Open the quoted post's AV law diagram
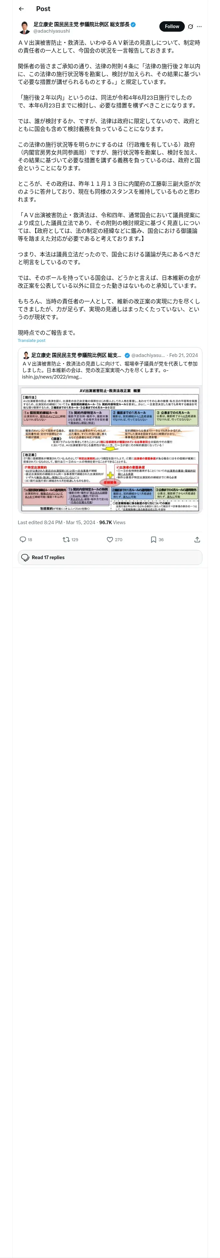The height and width of the screenshot is (1258, 220). tap(110, 449)
